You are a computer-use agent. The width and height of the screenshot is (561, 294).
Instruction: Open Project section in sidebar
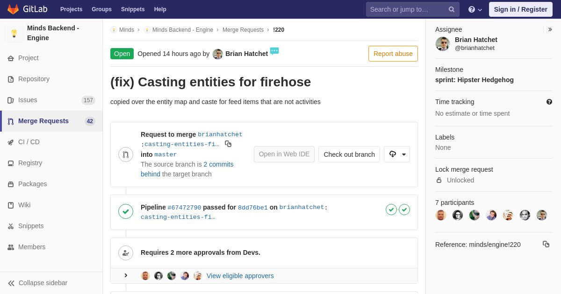coord(51,58)
